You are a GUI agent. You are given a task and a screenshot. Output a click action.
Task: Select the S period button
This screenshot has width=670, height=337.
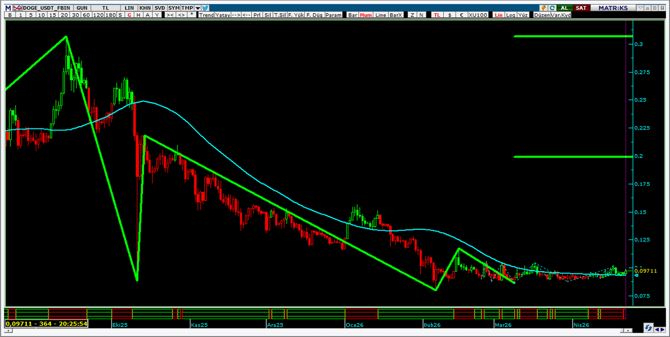click(120, 15)
